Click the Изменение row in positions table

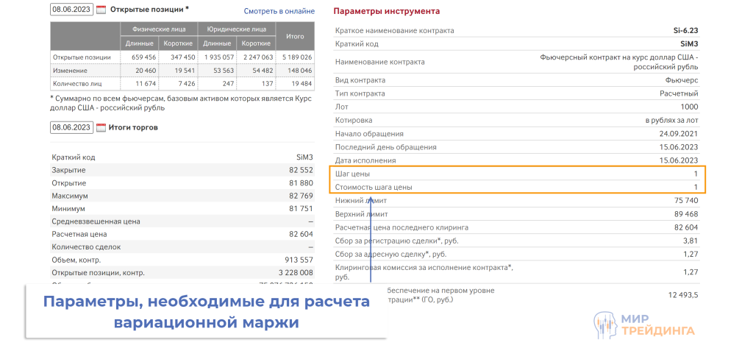[x=70, y=70]
